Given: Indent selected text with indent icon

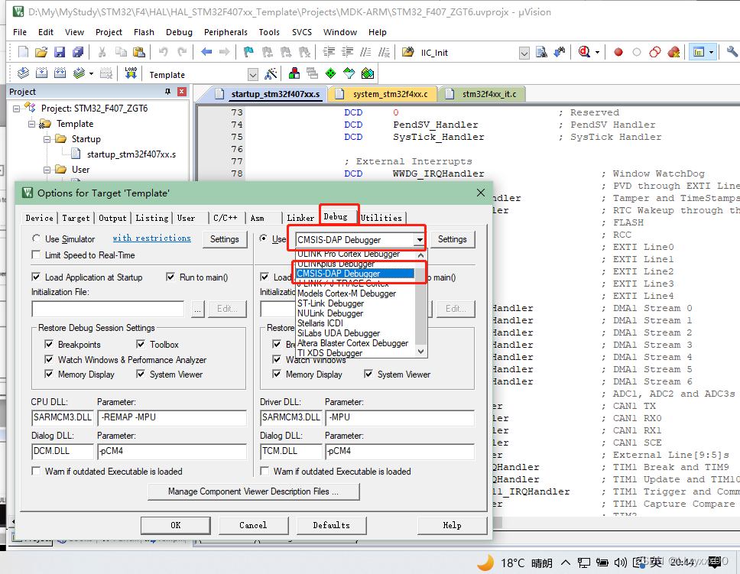Looking at the screenshot, I should coord(329,52).
